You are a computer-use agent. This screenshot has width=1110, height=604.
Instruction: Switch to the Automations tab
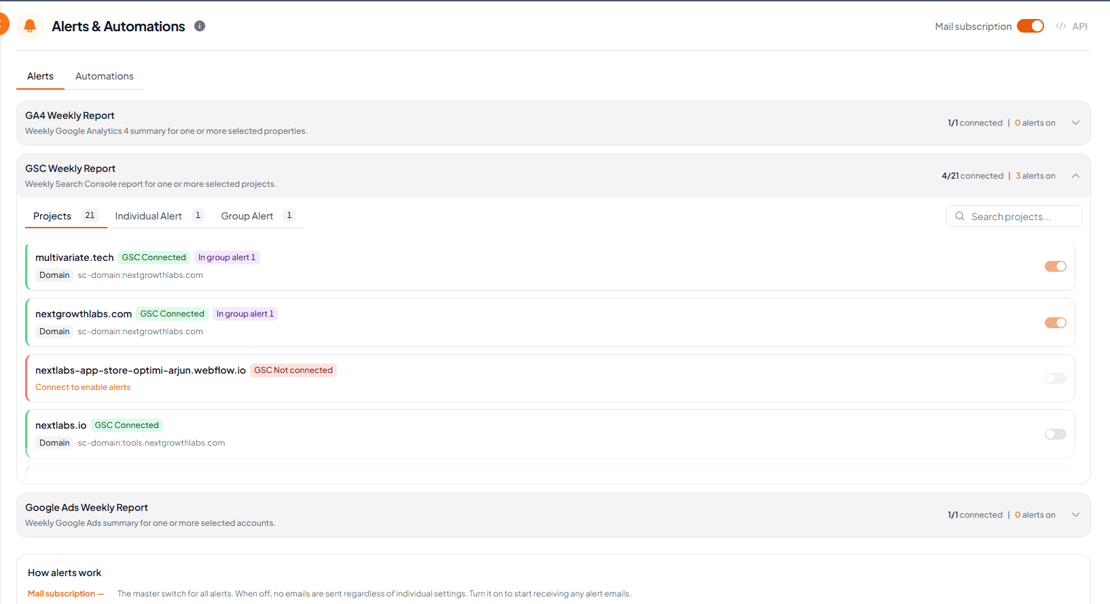point(105,76)
